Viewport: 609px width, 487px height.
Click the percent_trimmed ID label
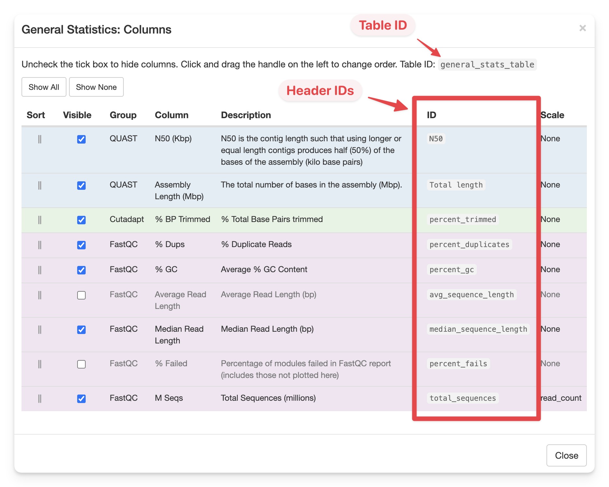click(x=462, y=219)
